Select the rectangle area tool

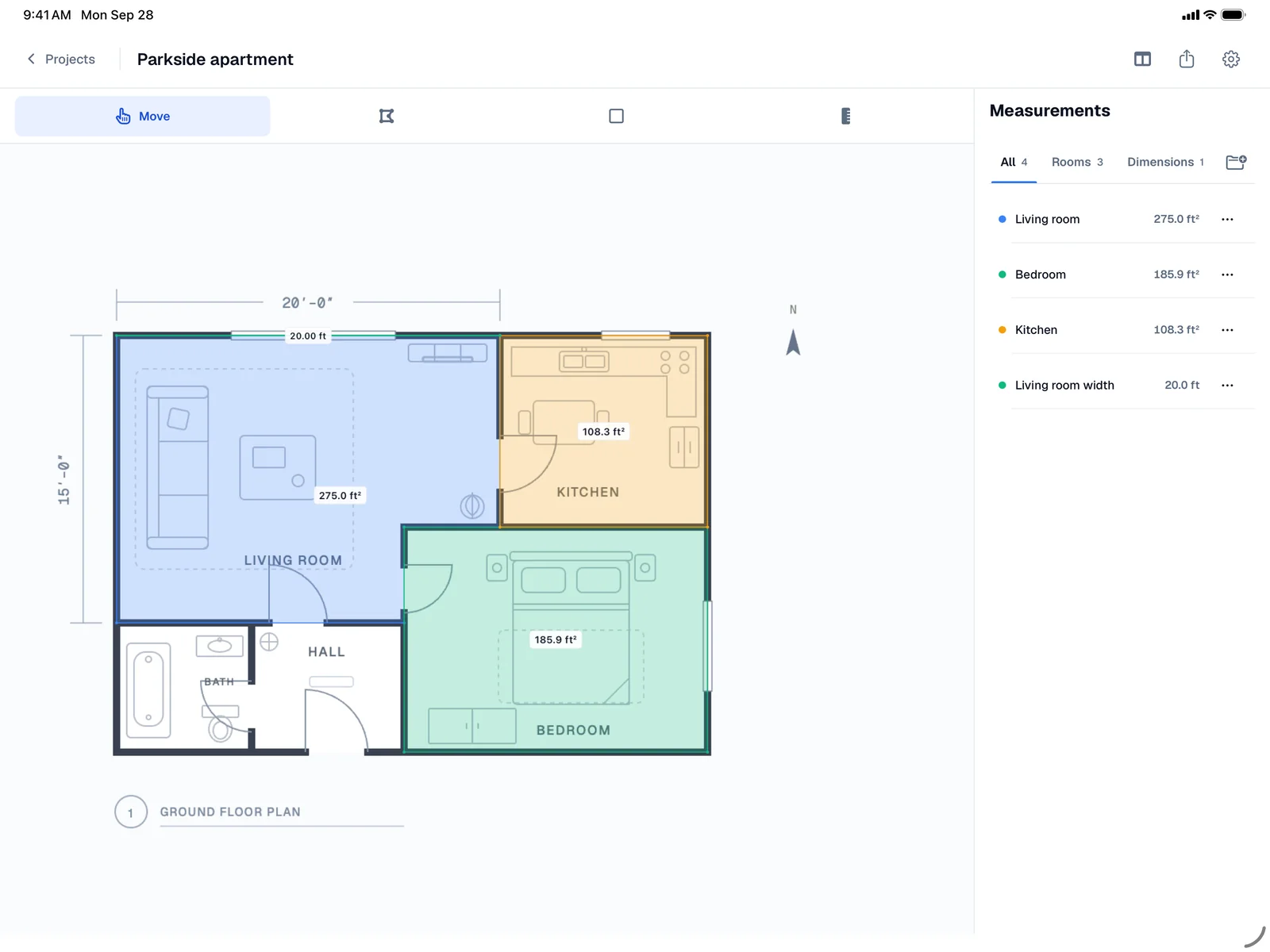[616, 116]
